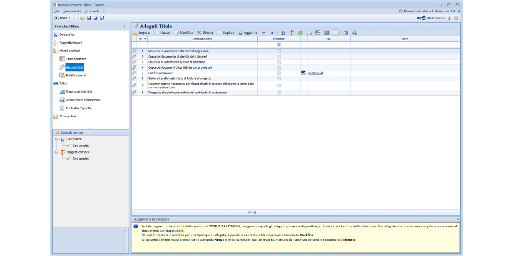Open the notifica.pdf file link

click(315, 73)
